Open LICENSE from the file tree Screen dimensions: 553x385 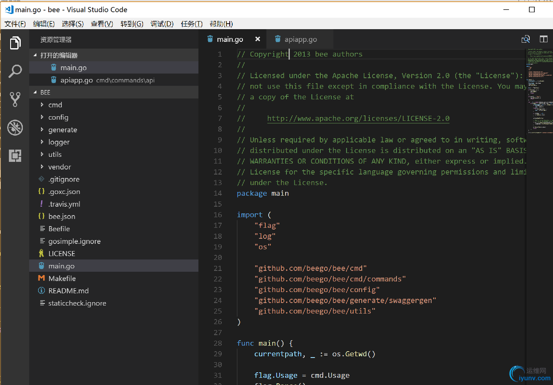pos(114,254)
